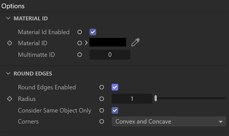
Task: Click the animation dot next to Multimatte ID
Action: pyautogui.click(x=80, y=55)
